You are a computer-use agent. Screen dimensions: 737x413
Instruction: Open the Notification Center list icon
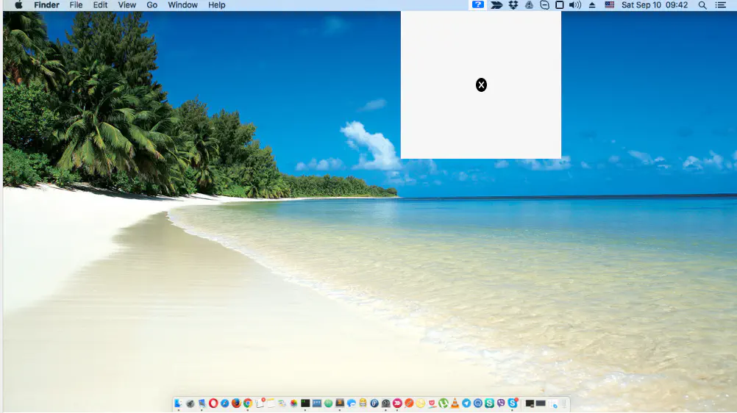tap(720, 5)
